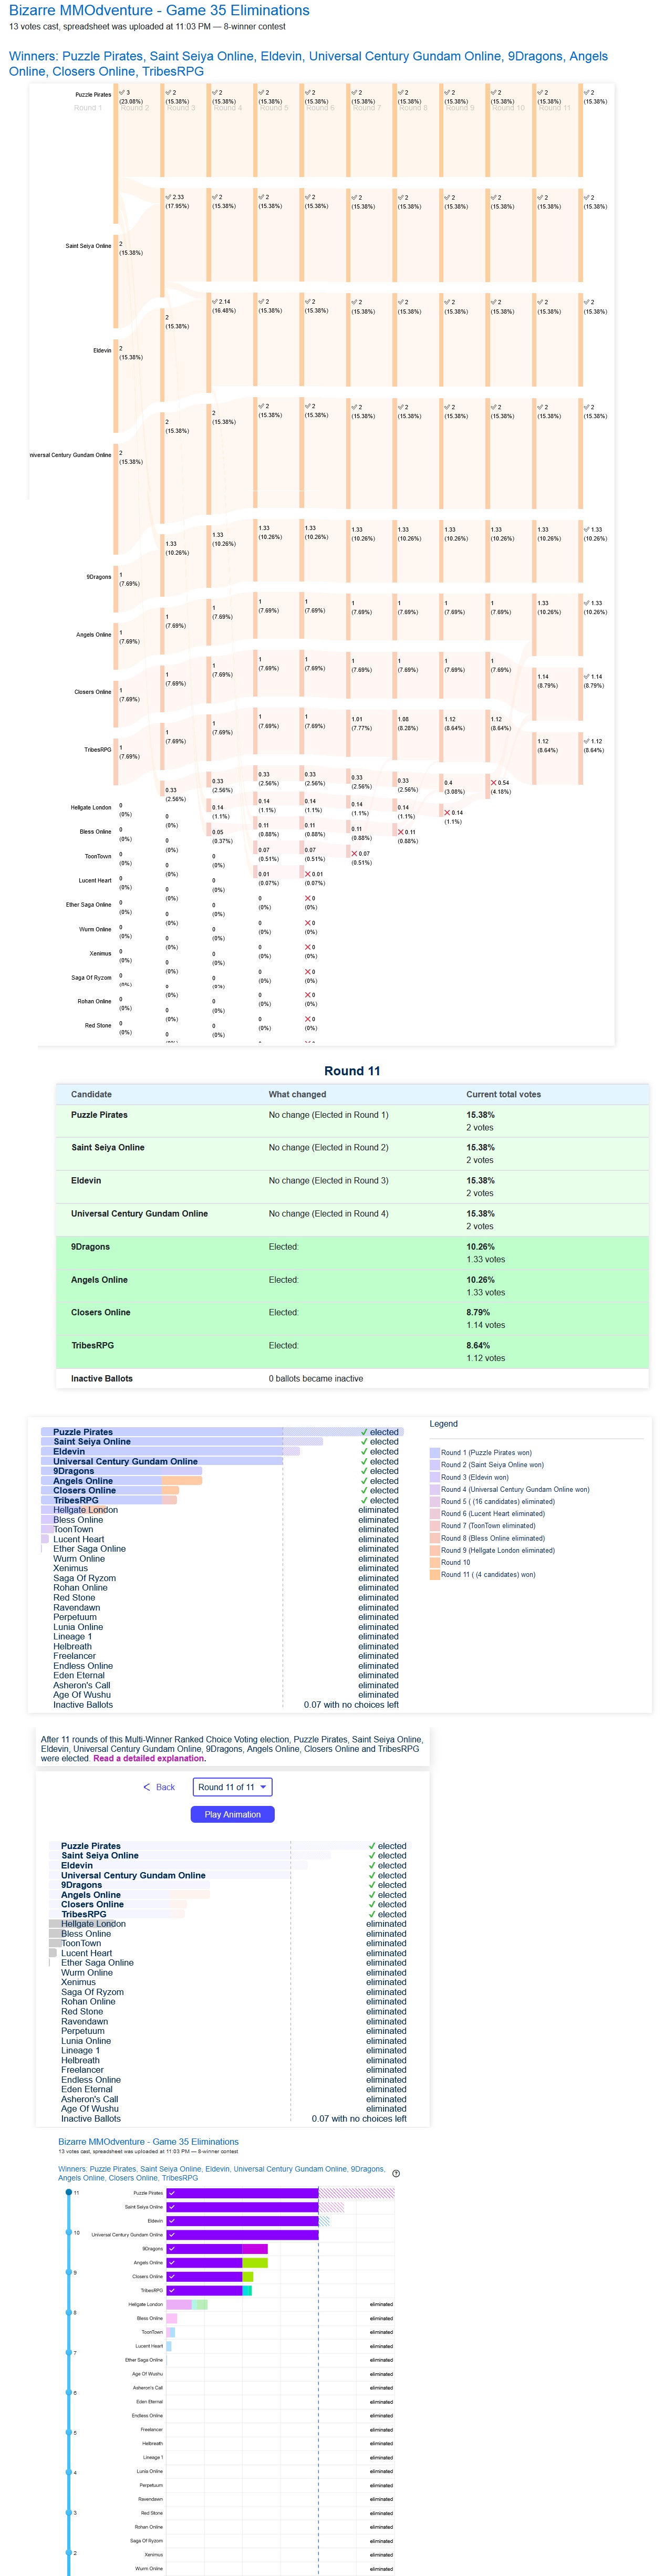Click checkmark on Eldevin bar in bottom chart

[172, 2221]
